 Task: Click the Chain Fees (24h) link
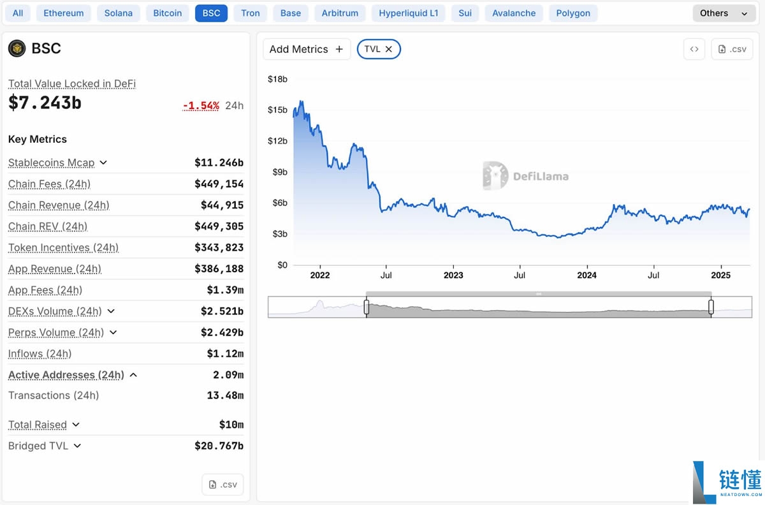click(50, 184)
